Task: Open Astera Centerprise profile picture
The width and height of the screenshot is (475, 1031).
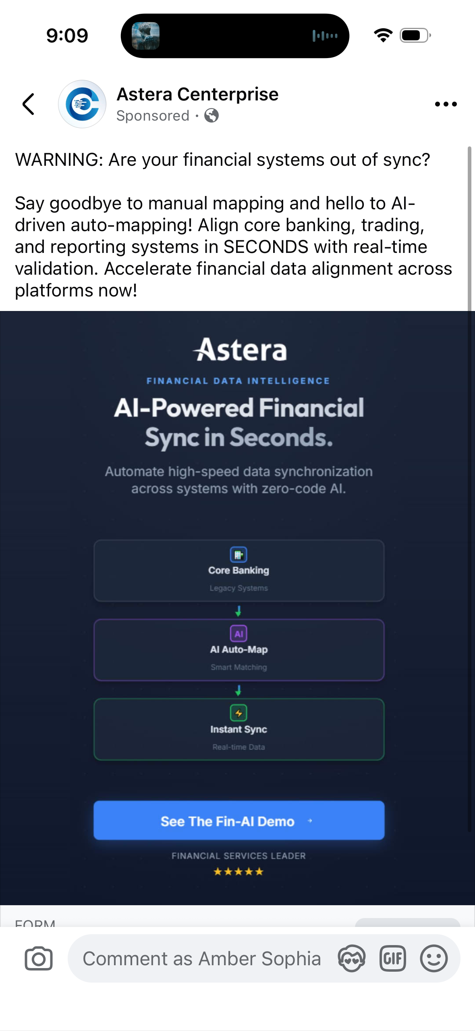Action: click(x=82, y=104)
